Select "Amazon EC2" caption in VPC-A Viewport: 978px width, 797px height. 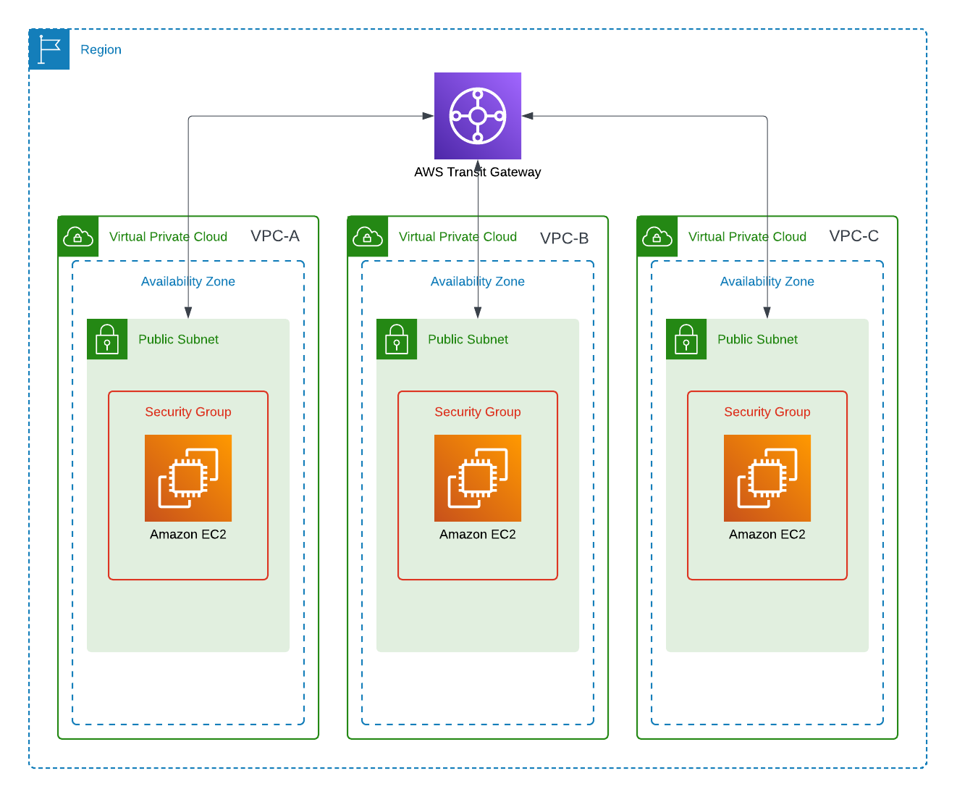[188, 534]
